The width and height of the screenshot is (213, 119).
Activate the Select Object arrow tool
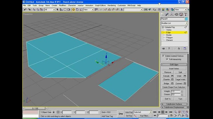click(x=58, y=10)
